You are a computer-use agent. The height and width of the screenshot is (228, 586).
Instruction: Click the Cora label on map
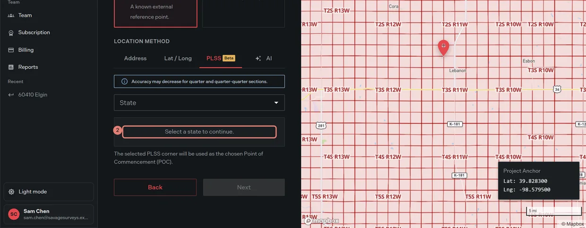coord(394,6)
